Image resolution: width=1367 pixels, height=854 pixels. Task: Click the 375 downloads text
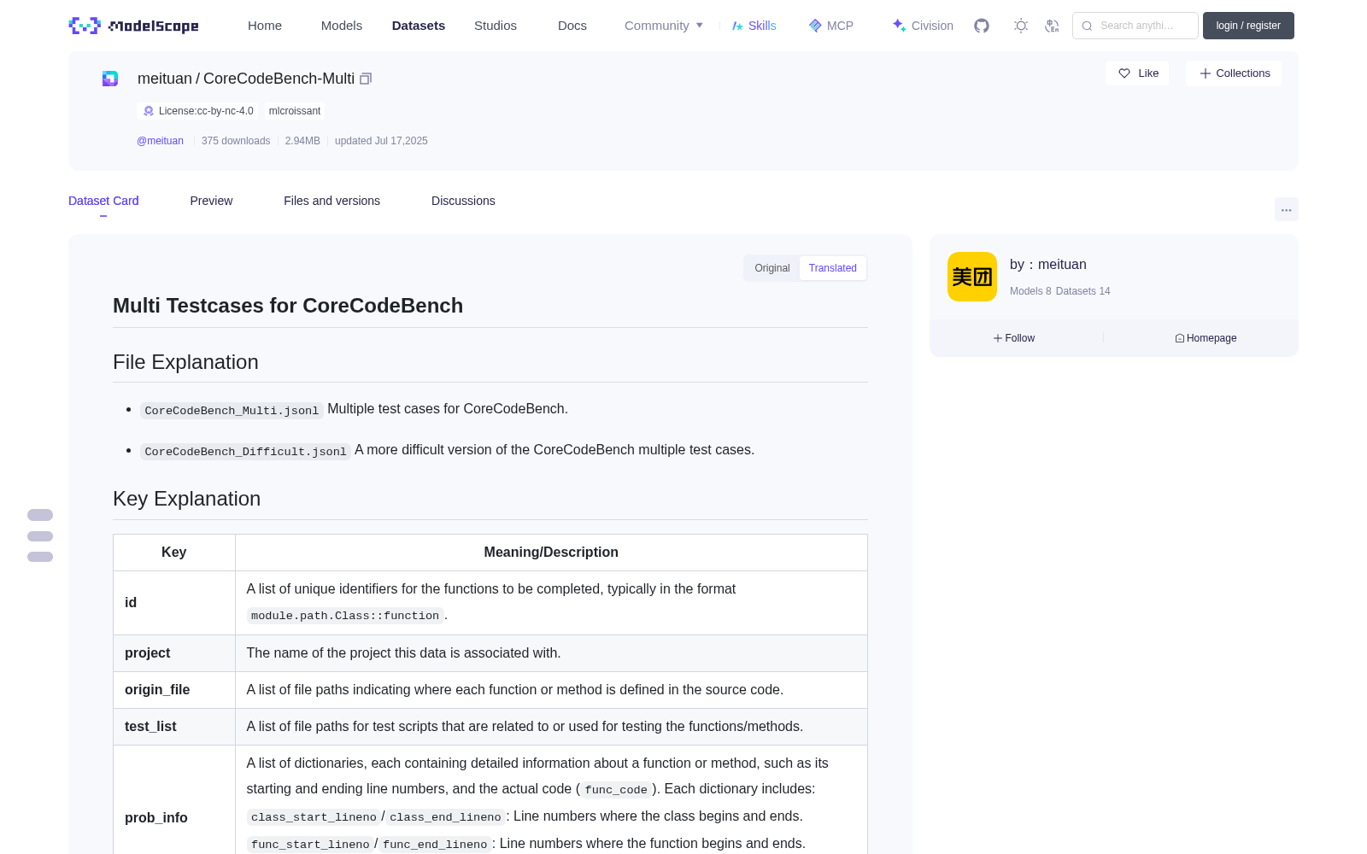click(236, 141)
